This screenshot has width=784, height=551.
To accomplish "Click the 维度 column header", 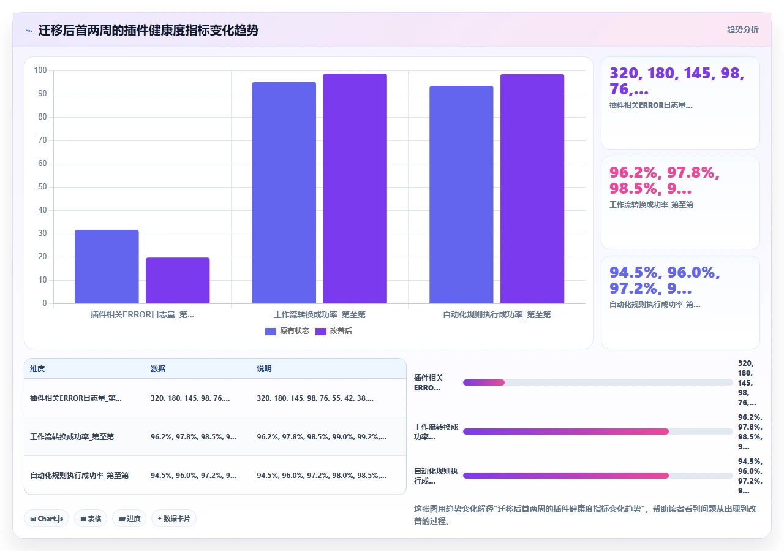I will pos(37,369).
